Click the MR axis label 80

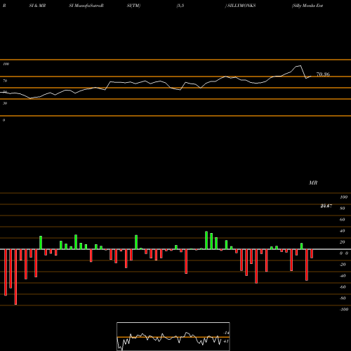click(343, 208)
